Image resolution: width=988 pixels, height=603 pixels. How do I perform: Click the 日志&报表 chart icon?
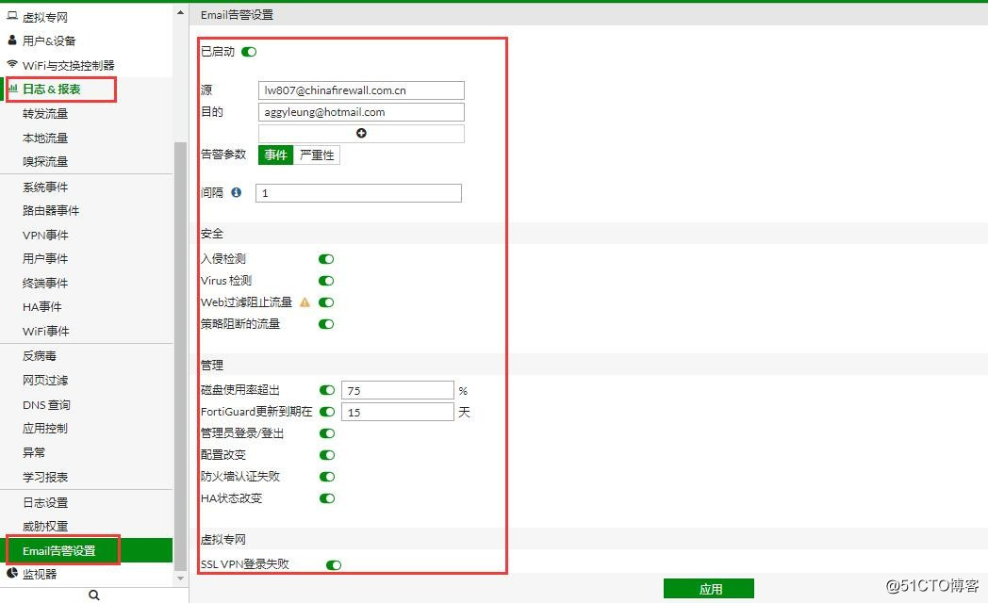[x=12, y=89]
